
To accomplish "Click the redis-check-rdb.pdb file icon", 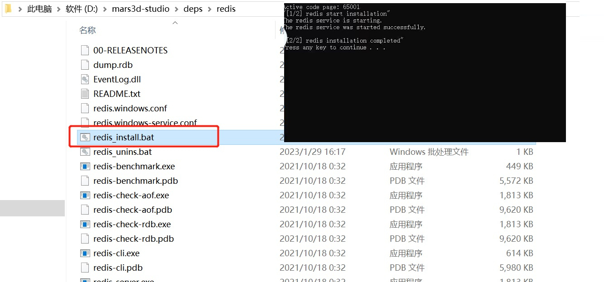I will click(x=85, y=239).
